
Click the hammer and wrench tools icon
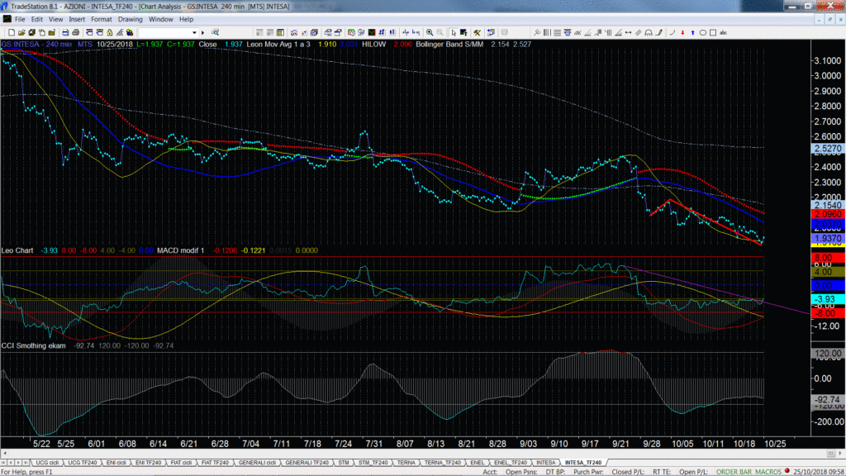pyautogui.click(x=477, y=32)
